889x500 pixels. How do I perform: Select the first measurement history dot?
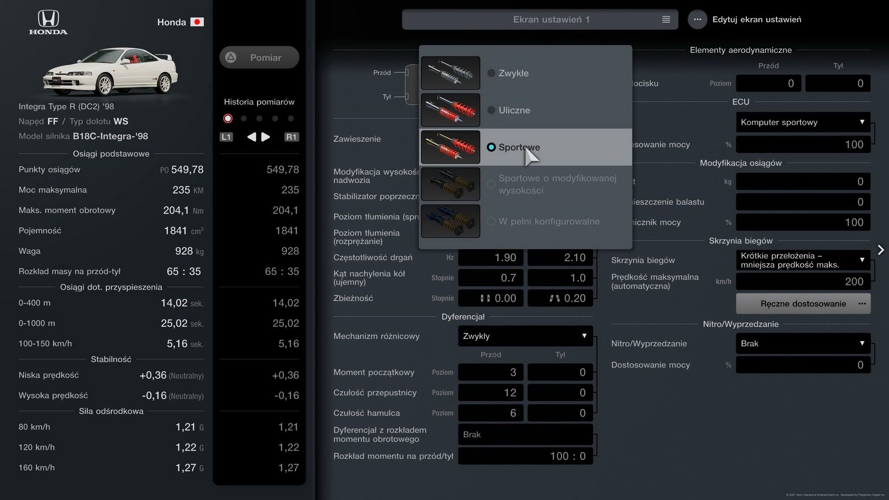pos(228,119)
